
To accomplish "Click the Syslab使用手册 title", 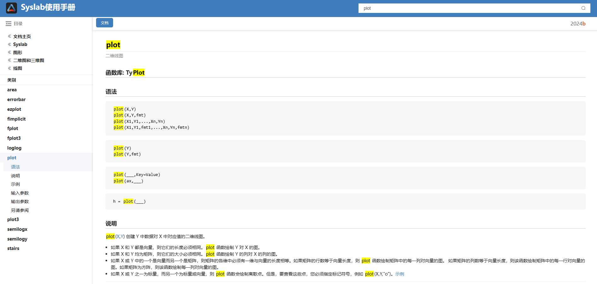I will pyautogui.click(x=48, y=8).
